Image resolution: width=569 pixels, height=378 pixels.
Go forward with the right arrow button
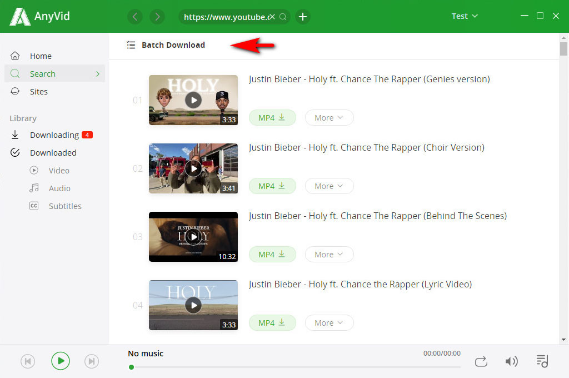coord(157,17)
